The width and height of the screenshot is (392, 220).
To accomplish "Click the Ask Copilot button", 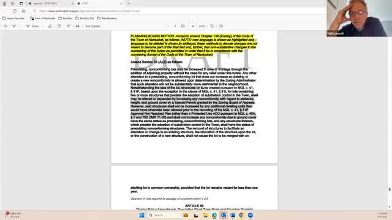I will coord(92,26).
